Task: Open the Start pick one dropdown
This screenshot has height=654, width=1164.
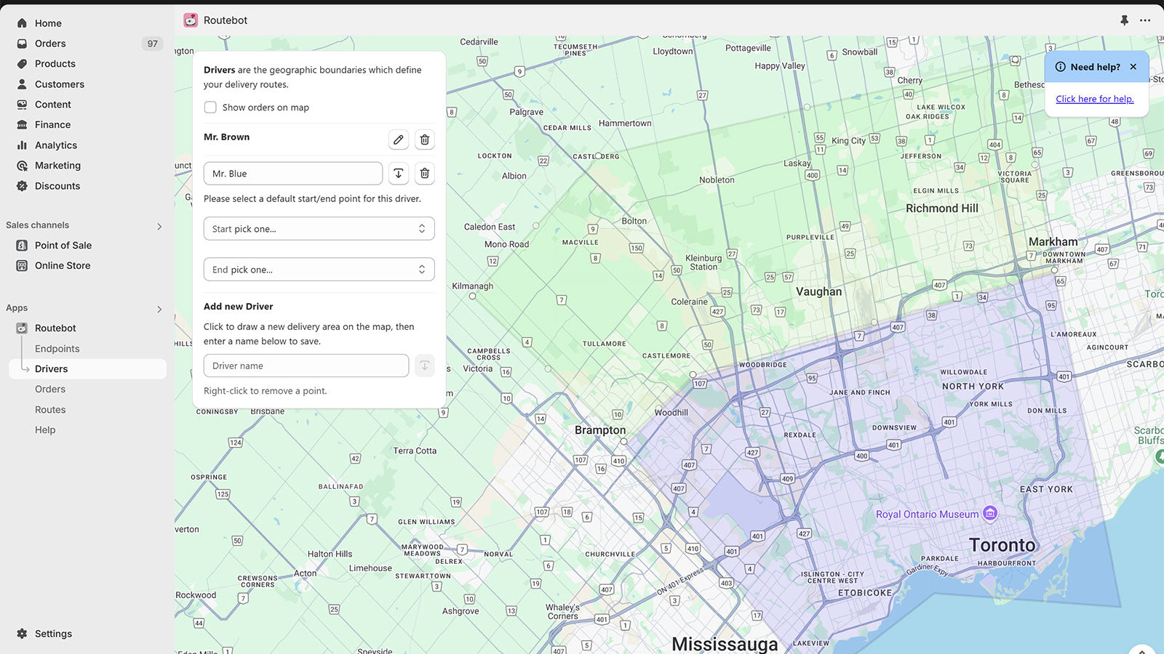Action: [x=319, y=229]
